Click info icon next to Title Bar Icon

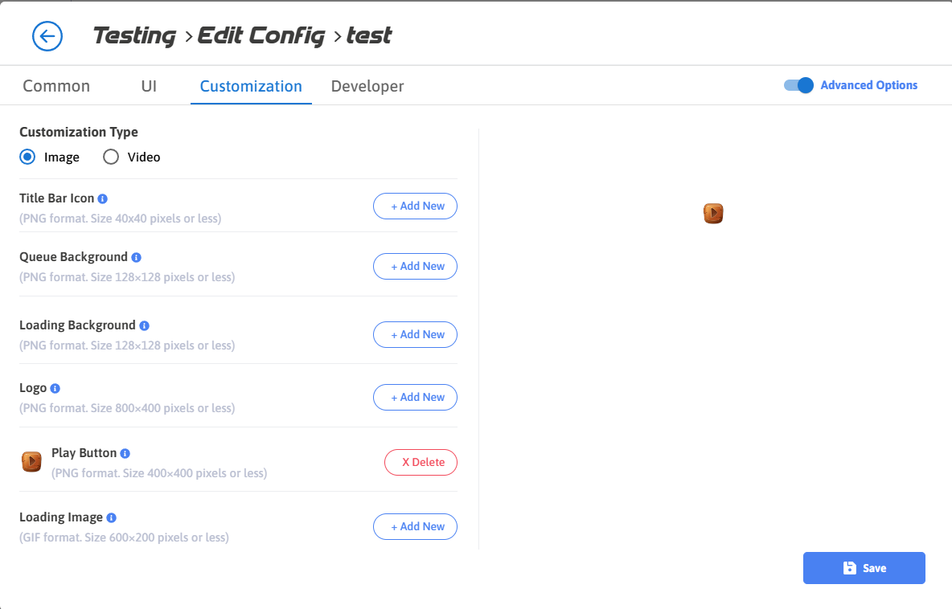tap(103, 198)
